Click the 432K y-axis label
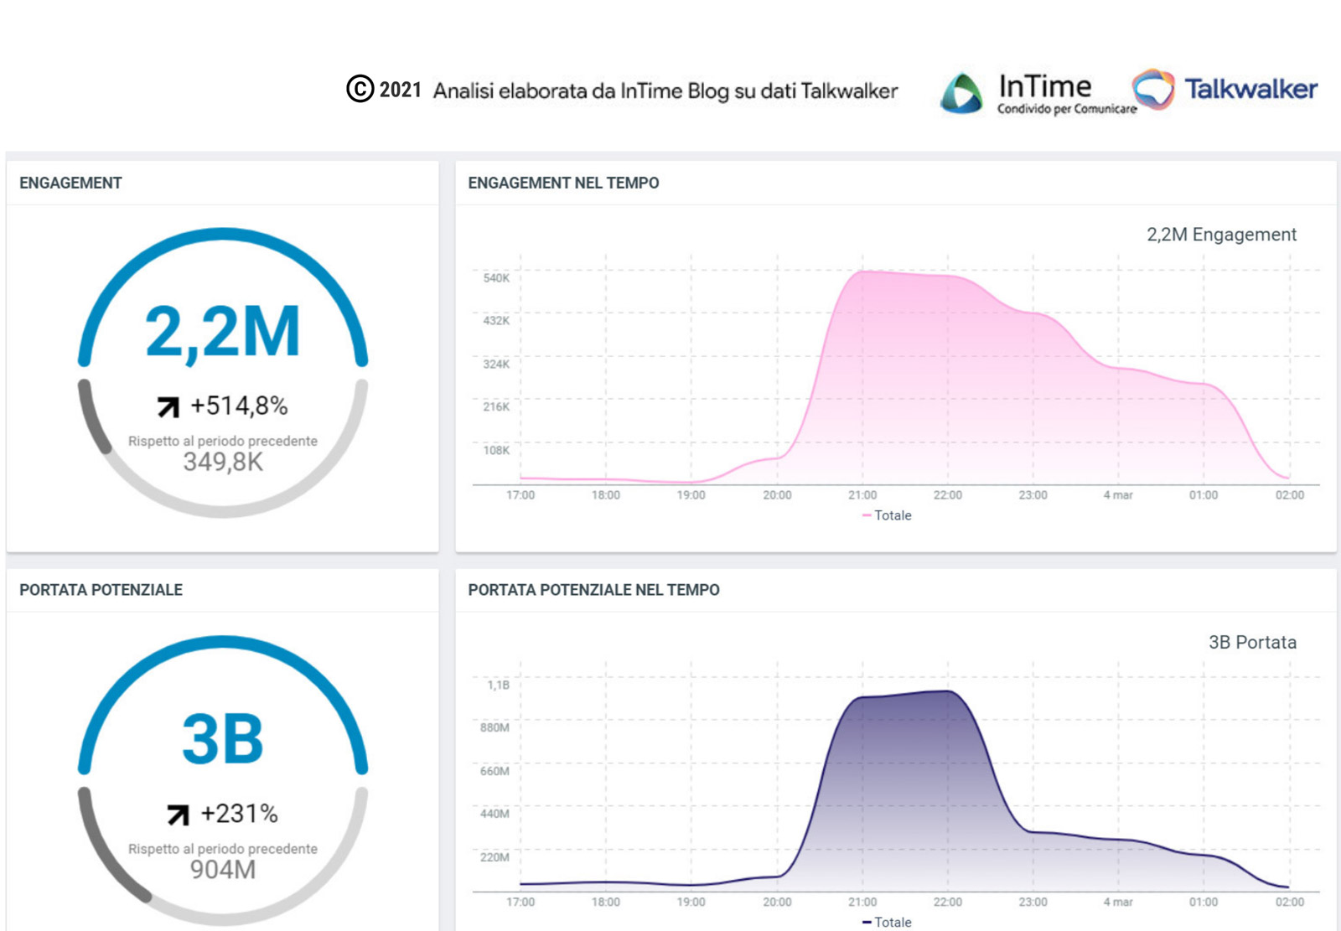The image size is (1341, 931). 496,320
